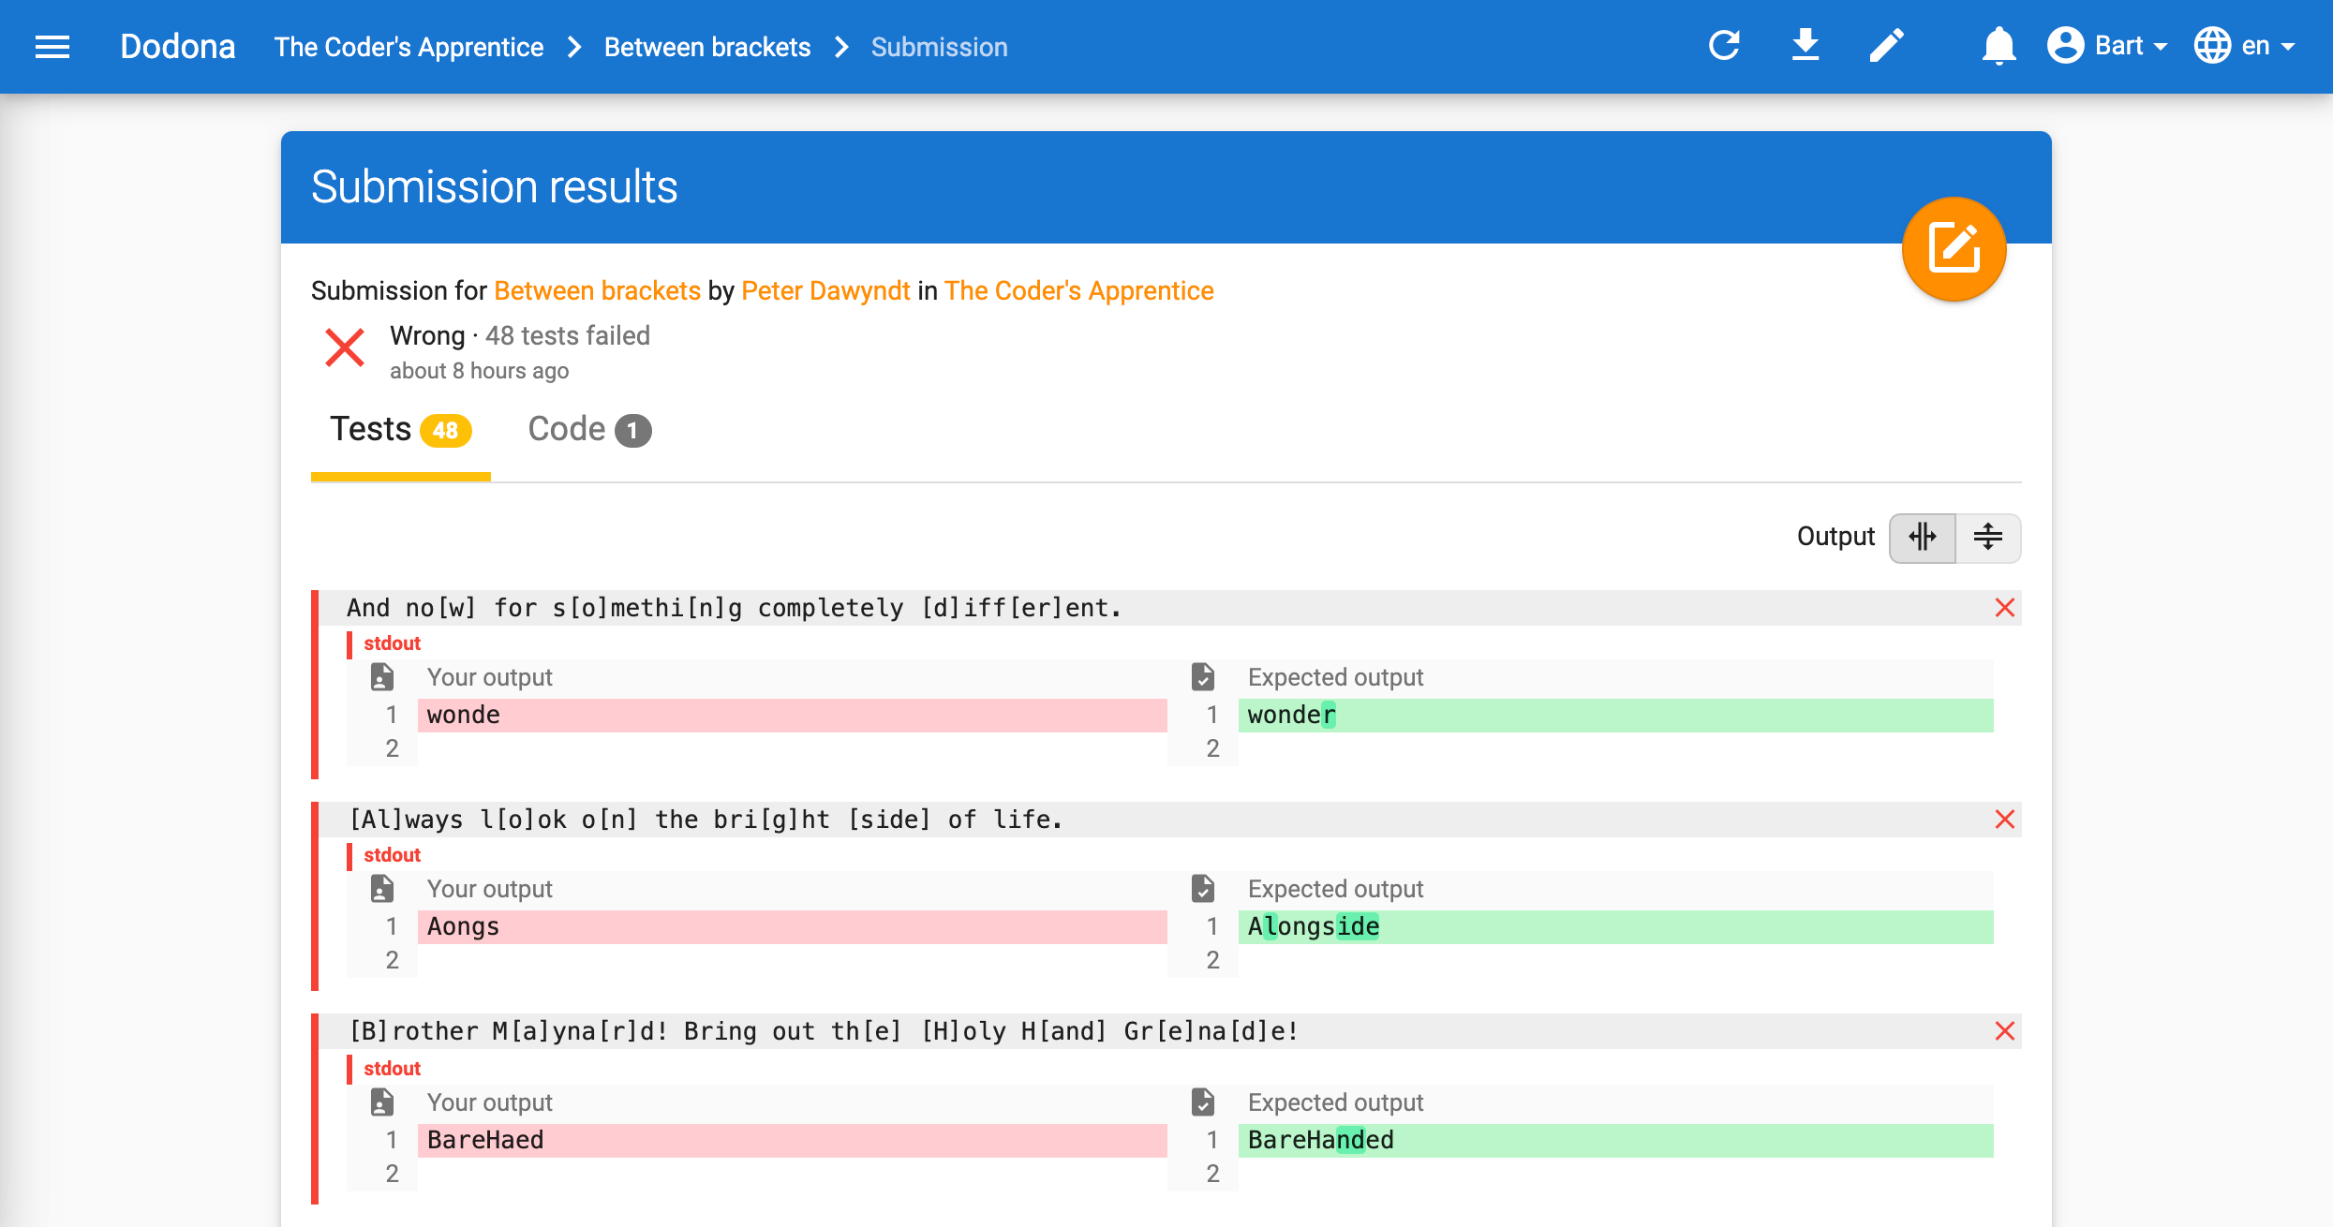
Task: Click the Dodona home logo
Action: (x=177, y=47)
